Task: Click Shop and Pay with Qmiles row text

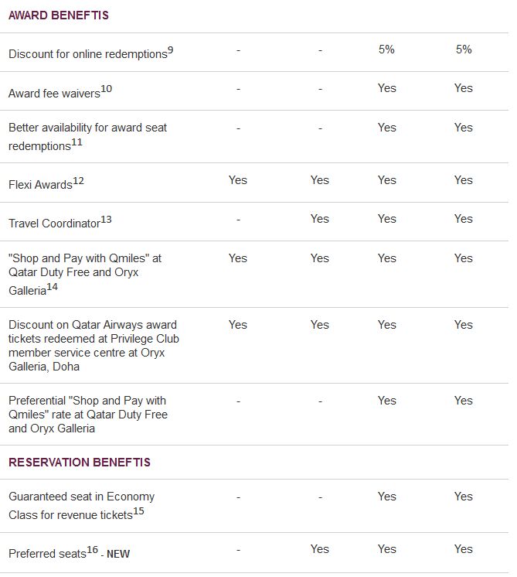Action: click(85, 274)
